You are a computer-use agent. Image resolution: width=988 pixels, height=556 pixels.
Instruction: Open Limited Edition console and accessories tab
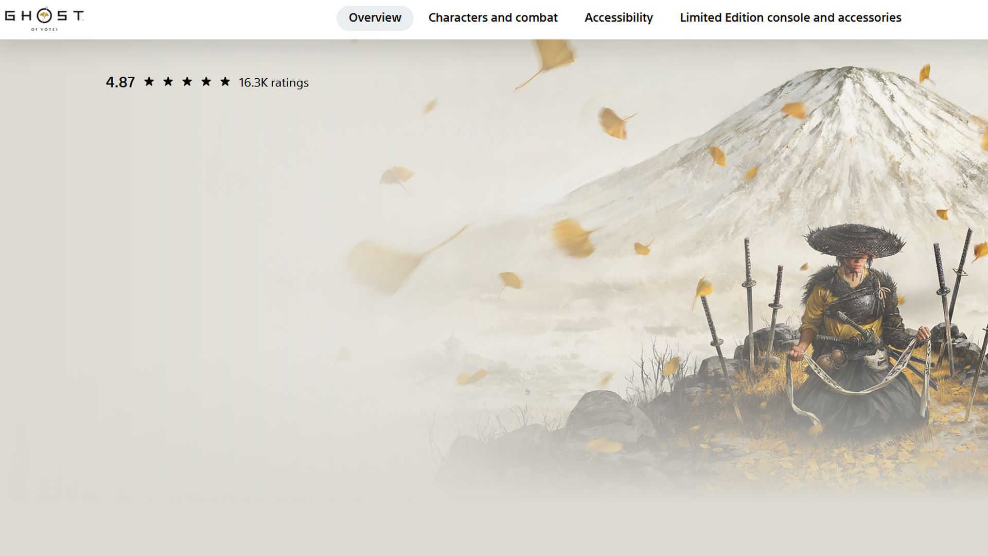coord(790,18)
